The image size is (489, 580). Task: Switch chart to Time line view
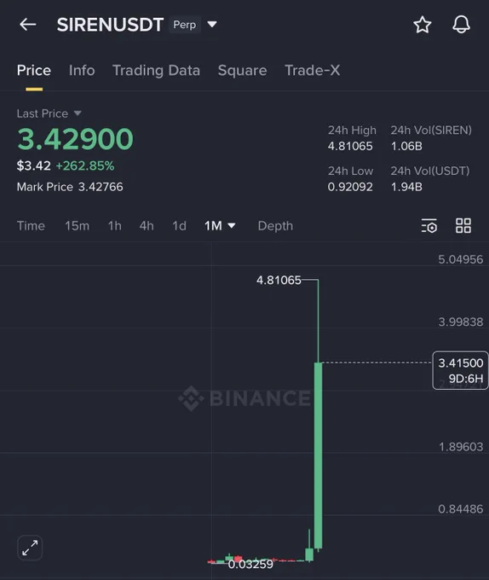tap(31, 226)
